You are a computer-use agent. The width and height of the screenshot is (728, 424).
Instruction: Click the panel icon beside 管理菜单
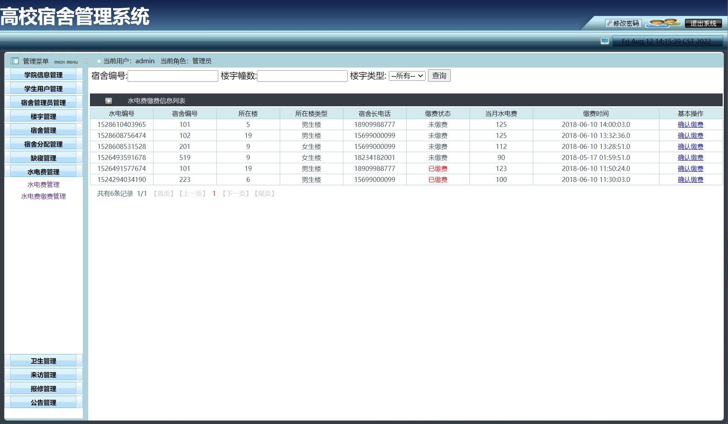point(15,61)
